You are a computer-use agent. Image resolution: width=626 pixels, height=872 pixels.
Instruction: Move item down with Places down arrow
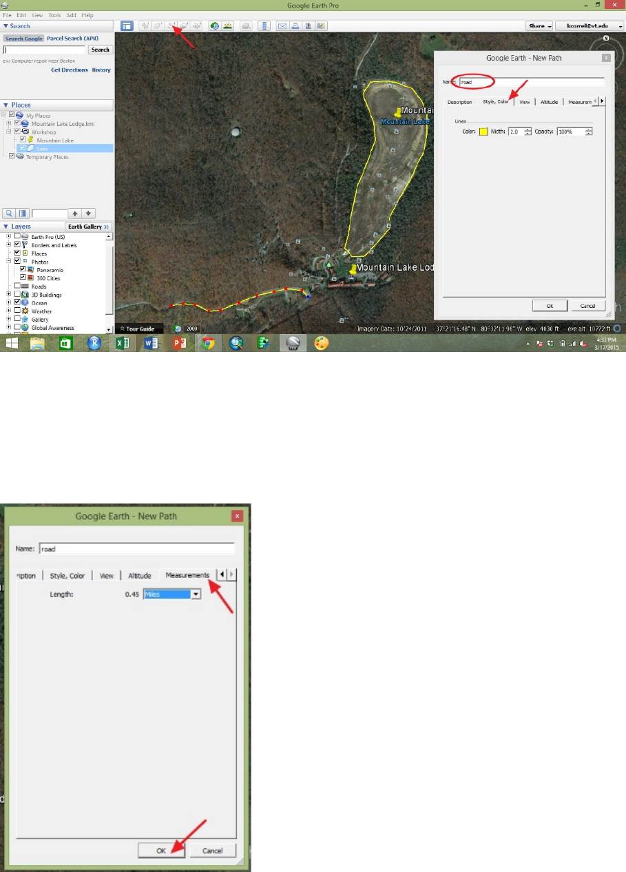coord(89,214)
